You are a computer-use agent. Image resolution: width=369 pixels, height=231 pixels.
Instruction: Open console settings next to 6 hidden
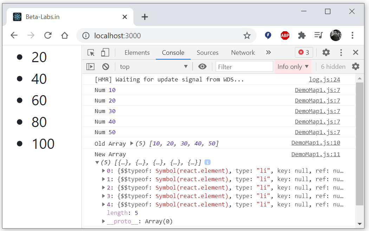click(x=355, y=66)
